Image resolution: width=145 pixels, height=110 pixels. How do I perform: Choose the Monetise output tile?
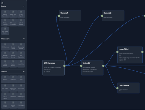[x=13, y=96]
